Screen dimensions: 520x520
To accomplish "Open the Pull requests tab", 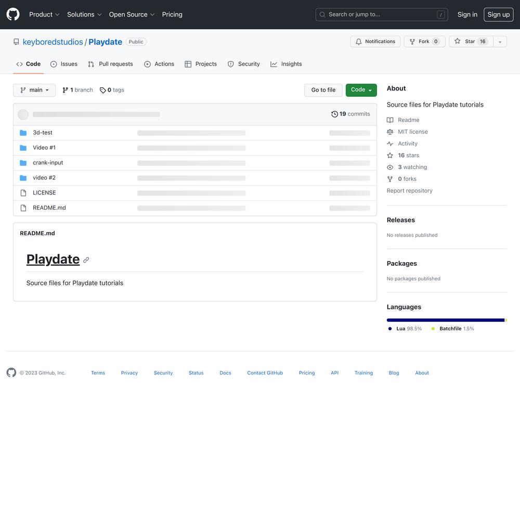I will [110, 64].
